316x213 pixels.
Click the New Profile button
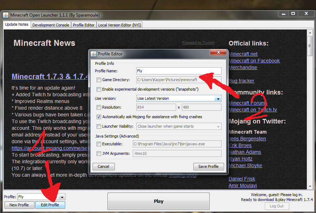[x=19, y=205]
